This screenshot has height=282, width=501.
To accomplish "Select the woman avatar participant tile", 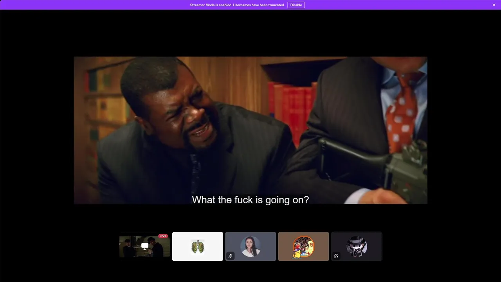I will pyautogui.click(x=250, y=246).
